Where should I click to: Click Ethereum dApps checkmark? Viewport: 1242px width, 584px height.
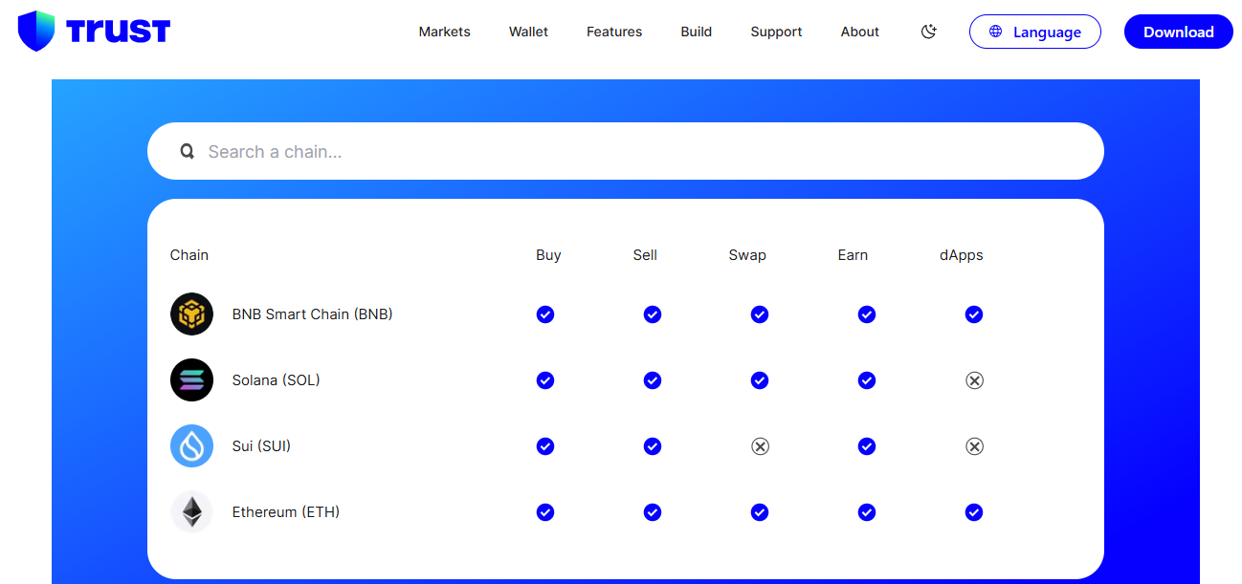point(974,512)
